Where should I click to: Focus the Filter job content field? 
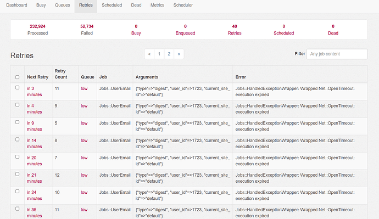[x=337, y=54]
